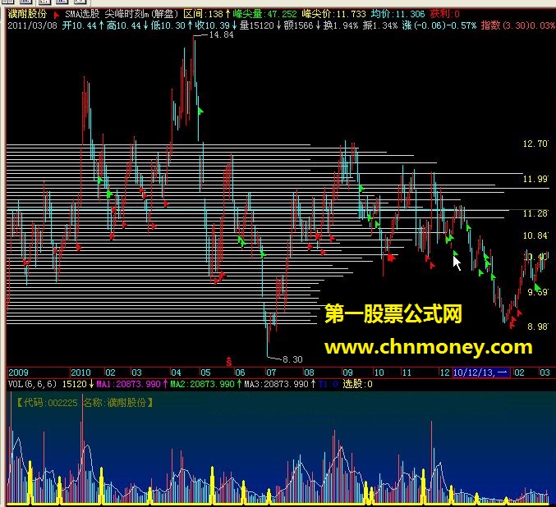This screenshot has width=556, height=507.
Task: Jump to 2010 on the date axis
Action: coord(80,372)
